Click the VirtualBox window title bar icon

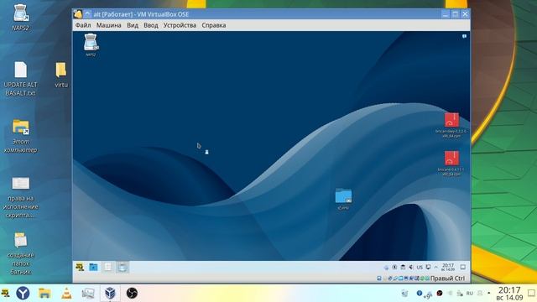78,14
